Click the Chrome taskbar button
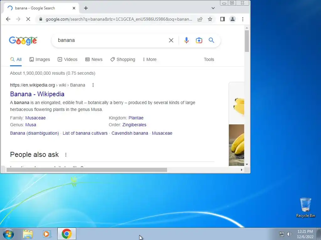Screen dimensions: 321x240 [x=67, y=234]
